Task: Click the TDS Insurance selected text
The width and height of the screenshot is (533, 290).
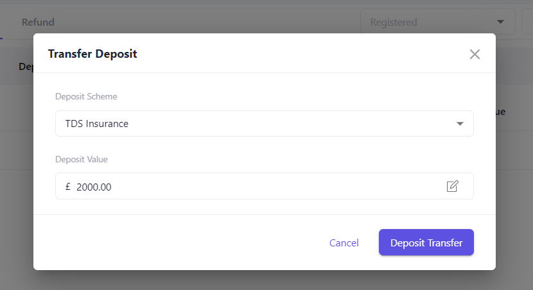Action: (97, 124)
